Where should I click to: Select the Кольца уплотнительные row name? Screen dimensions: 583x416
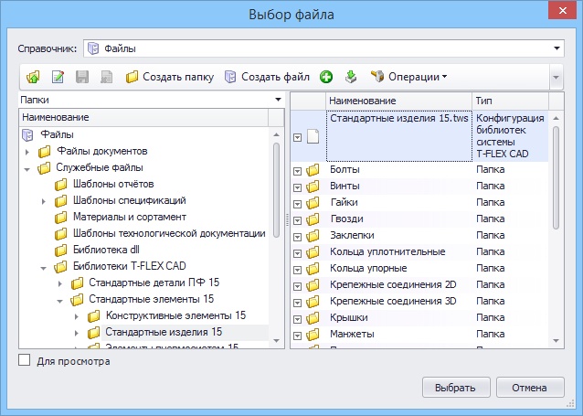(x=387, y=252)
